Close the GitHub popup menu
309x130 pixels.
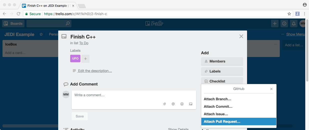271,89
